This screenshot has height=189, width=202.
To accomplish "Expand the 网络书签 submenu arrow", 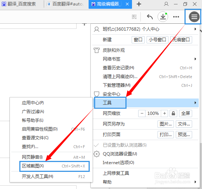I will click(x=195, y=59).
